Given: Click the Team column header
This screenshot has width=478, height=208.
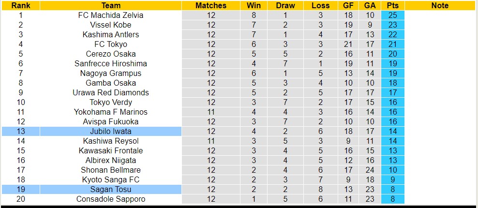Looking at the screenshot, I should (x=111, y=6).
